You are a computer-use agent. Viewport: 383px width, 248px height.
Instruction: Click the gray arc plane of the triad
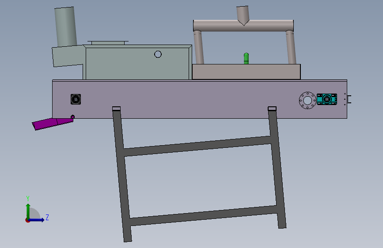tap(35, 214)
